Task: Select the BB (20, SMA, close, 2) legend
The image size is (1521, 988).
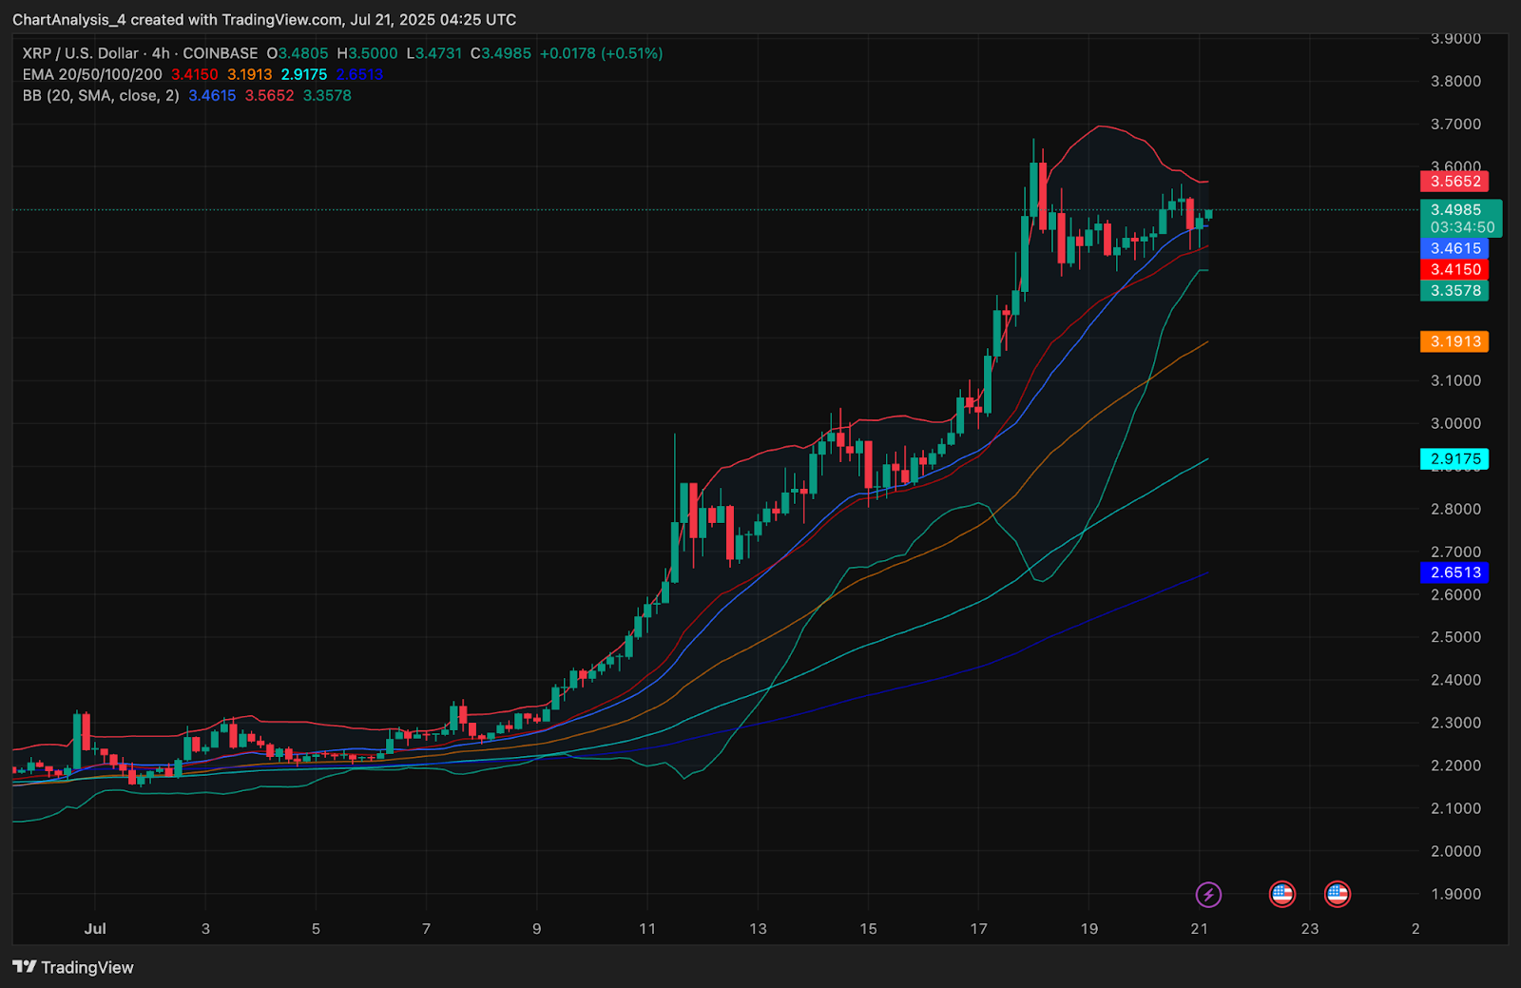Action: (101, 95)
